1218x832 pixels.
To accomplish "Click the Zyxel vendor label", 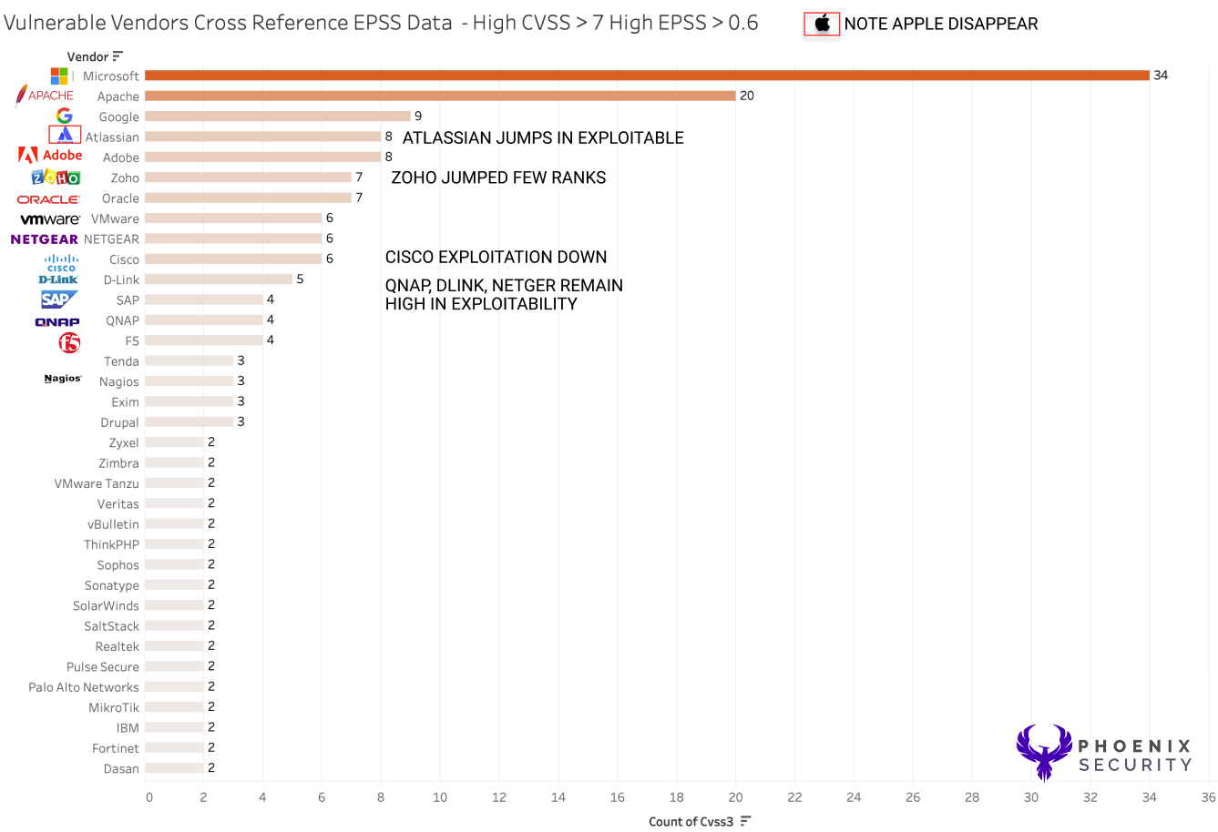I will 124,443.
